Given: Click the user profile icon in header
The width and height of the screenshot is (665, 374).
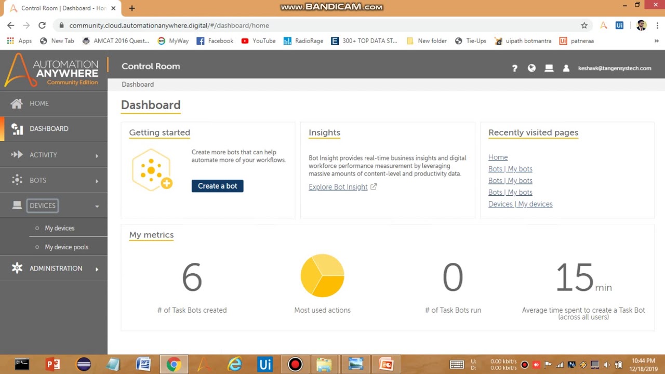Looking at the screenshot, I should (566, 68).
